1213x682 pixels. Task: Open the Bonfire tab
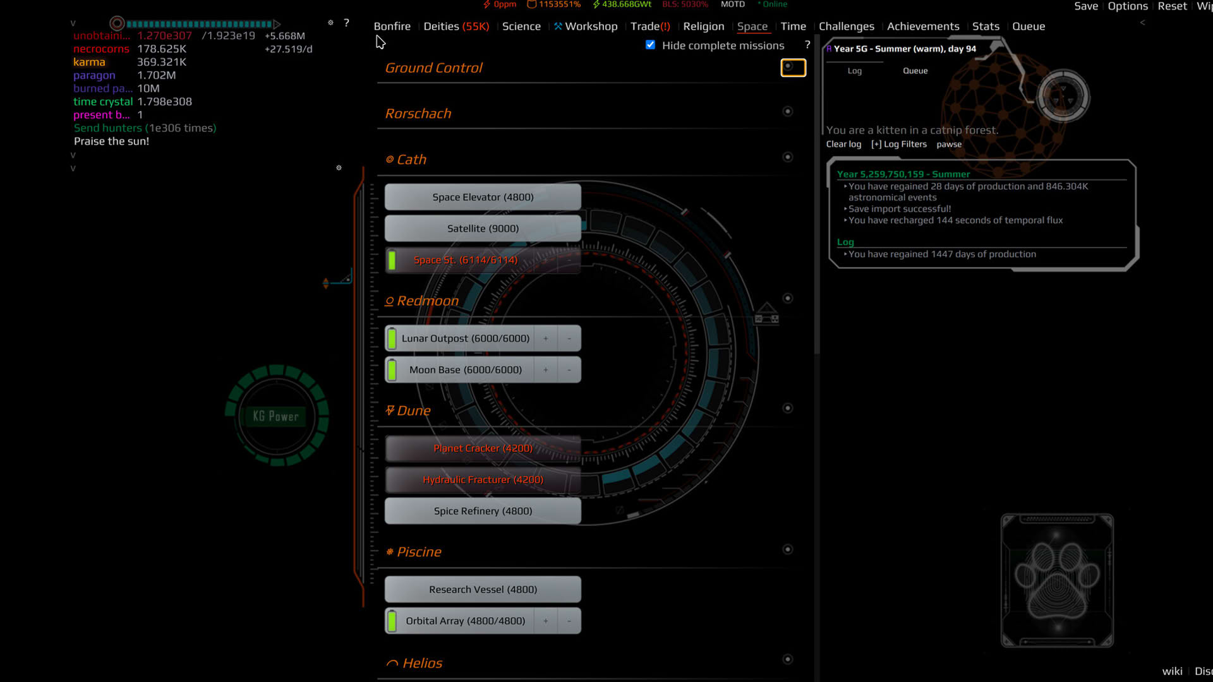392,27
